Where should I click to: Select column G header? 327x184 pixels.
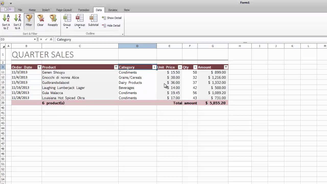[213, 46]
